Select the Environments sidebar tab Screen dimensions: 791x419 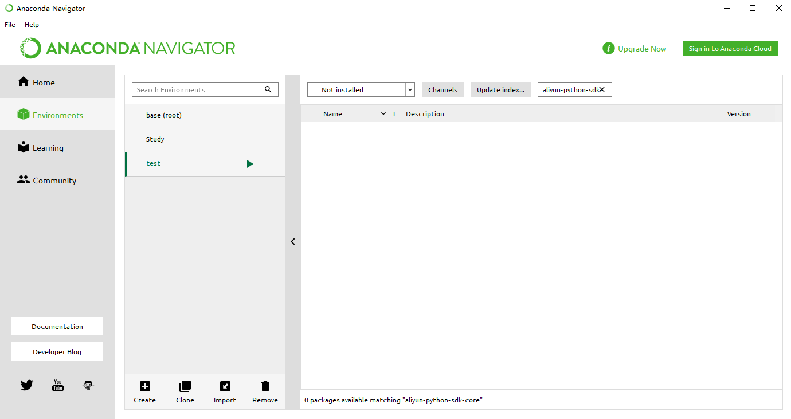click(x=57, y=115)
